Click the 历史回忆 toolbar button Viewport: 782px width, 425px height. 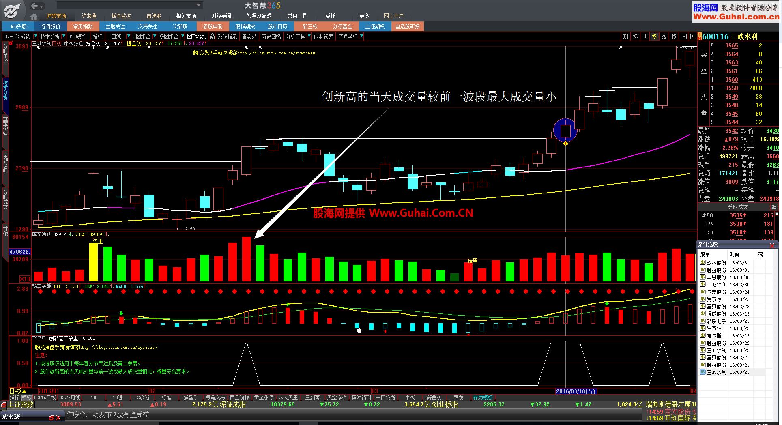pyautogui.click(x=271, y=36)
